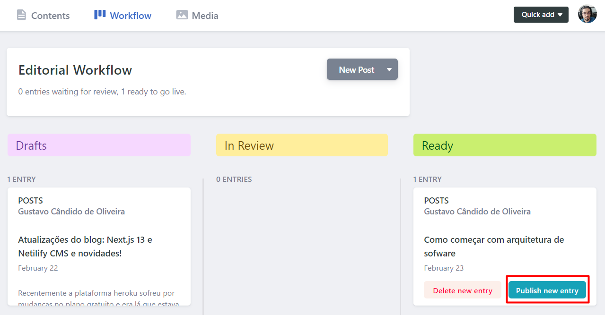Expand the New Post dropdown arrow

(x=389, y=69)
